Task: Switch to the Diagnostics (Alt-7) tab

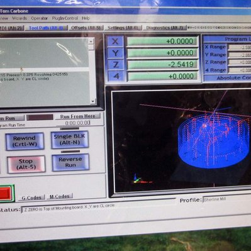Action: pyautogui.click(x=165, y=28)
